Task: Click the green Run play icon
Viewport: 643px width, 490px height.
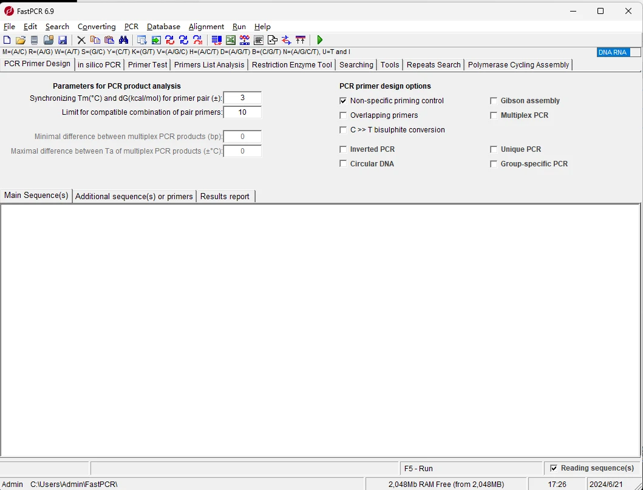Action: click(x=320, y=40)
